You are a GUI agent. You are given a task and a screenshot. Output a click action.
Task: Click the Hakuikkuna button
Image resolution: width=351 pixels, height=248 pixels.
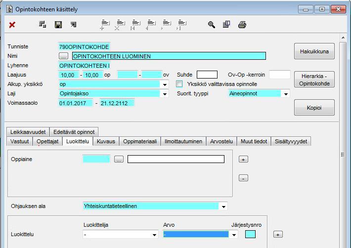[314, 51]
